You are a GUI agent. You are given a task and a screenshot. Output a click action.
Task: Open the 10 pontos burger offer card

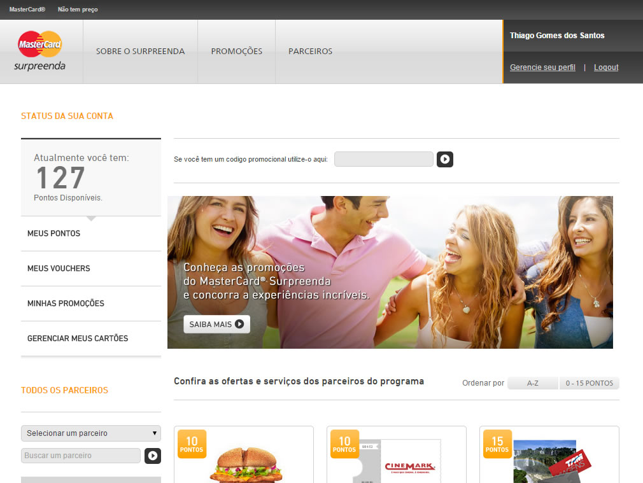244,454
